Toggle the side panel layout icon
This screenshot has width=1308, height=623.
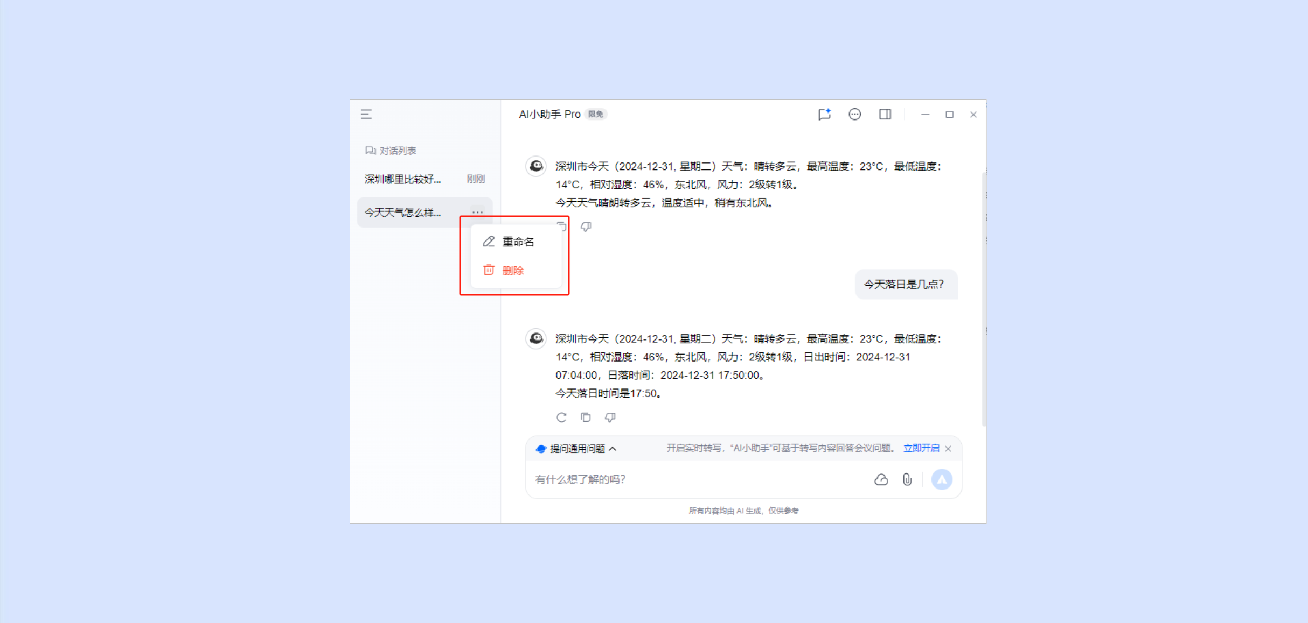[885, 114]
